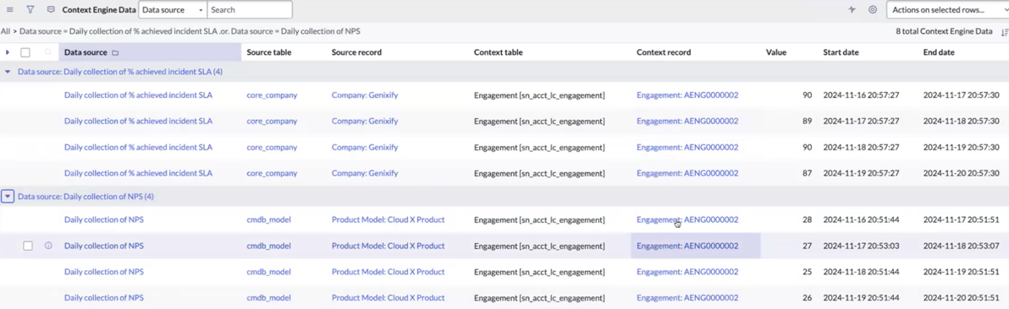1009x309 pixels.
Task: Open core_company link in row starting 2024-11-18 20:57:27
Action: pos(272,147)
